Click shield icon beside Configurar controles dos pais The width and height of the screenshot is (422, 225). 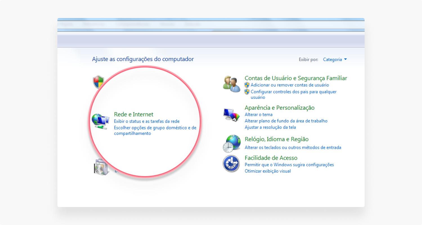click(247, 92)
